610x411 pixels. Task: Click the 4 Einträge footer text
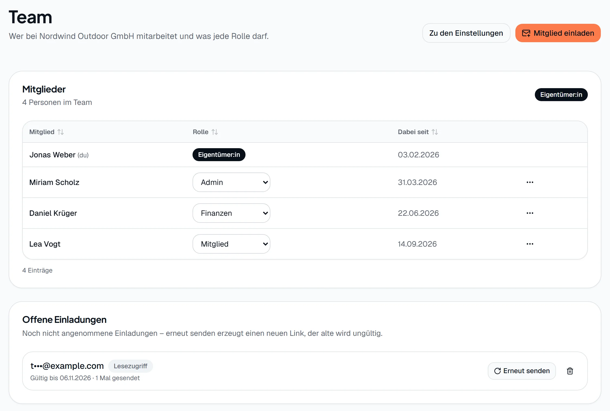37,270
